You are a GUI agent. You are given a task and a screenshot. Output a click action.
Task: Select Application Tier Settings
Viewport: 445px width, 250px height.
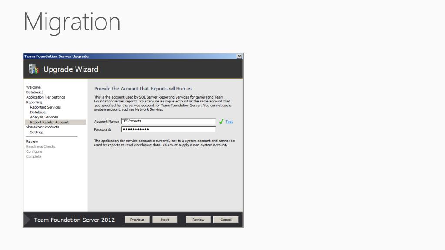[45, 97]
